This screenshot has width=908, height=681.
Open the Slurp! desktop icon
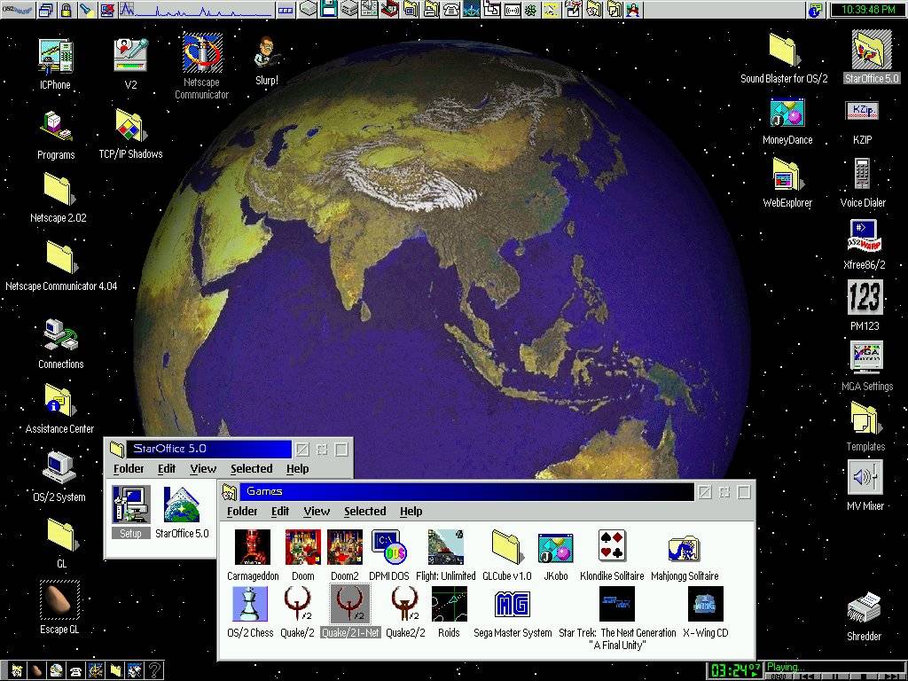pyautogui.click(x=267, y=61)
